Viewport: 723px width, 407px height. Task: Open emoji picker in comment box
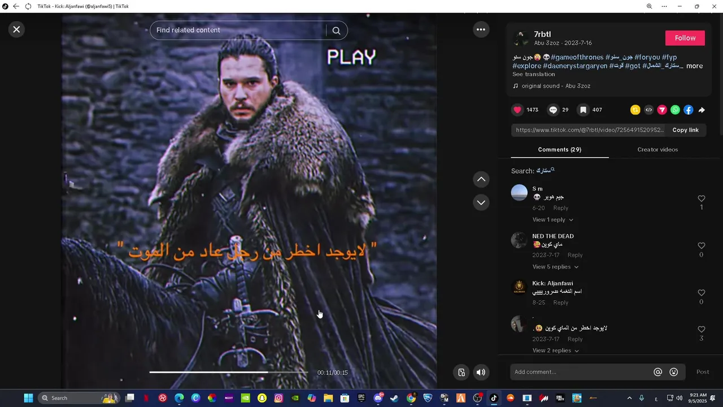click(673, 372)
